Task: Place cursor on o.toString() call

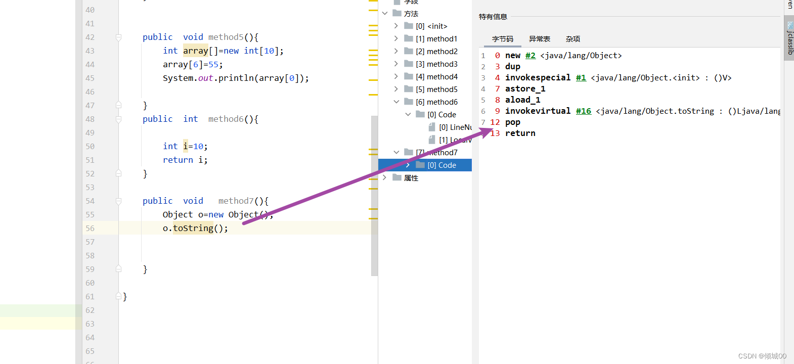Action: point(195,228)
